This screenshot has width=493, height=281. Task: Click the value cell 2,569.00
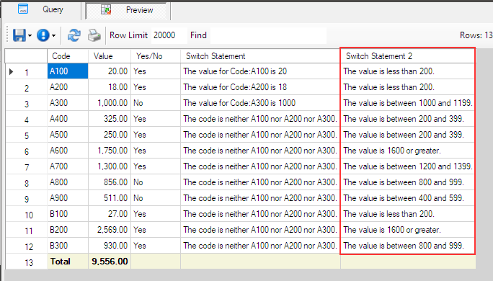[x=110, y=230]
